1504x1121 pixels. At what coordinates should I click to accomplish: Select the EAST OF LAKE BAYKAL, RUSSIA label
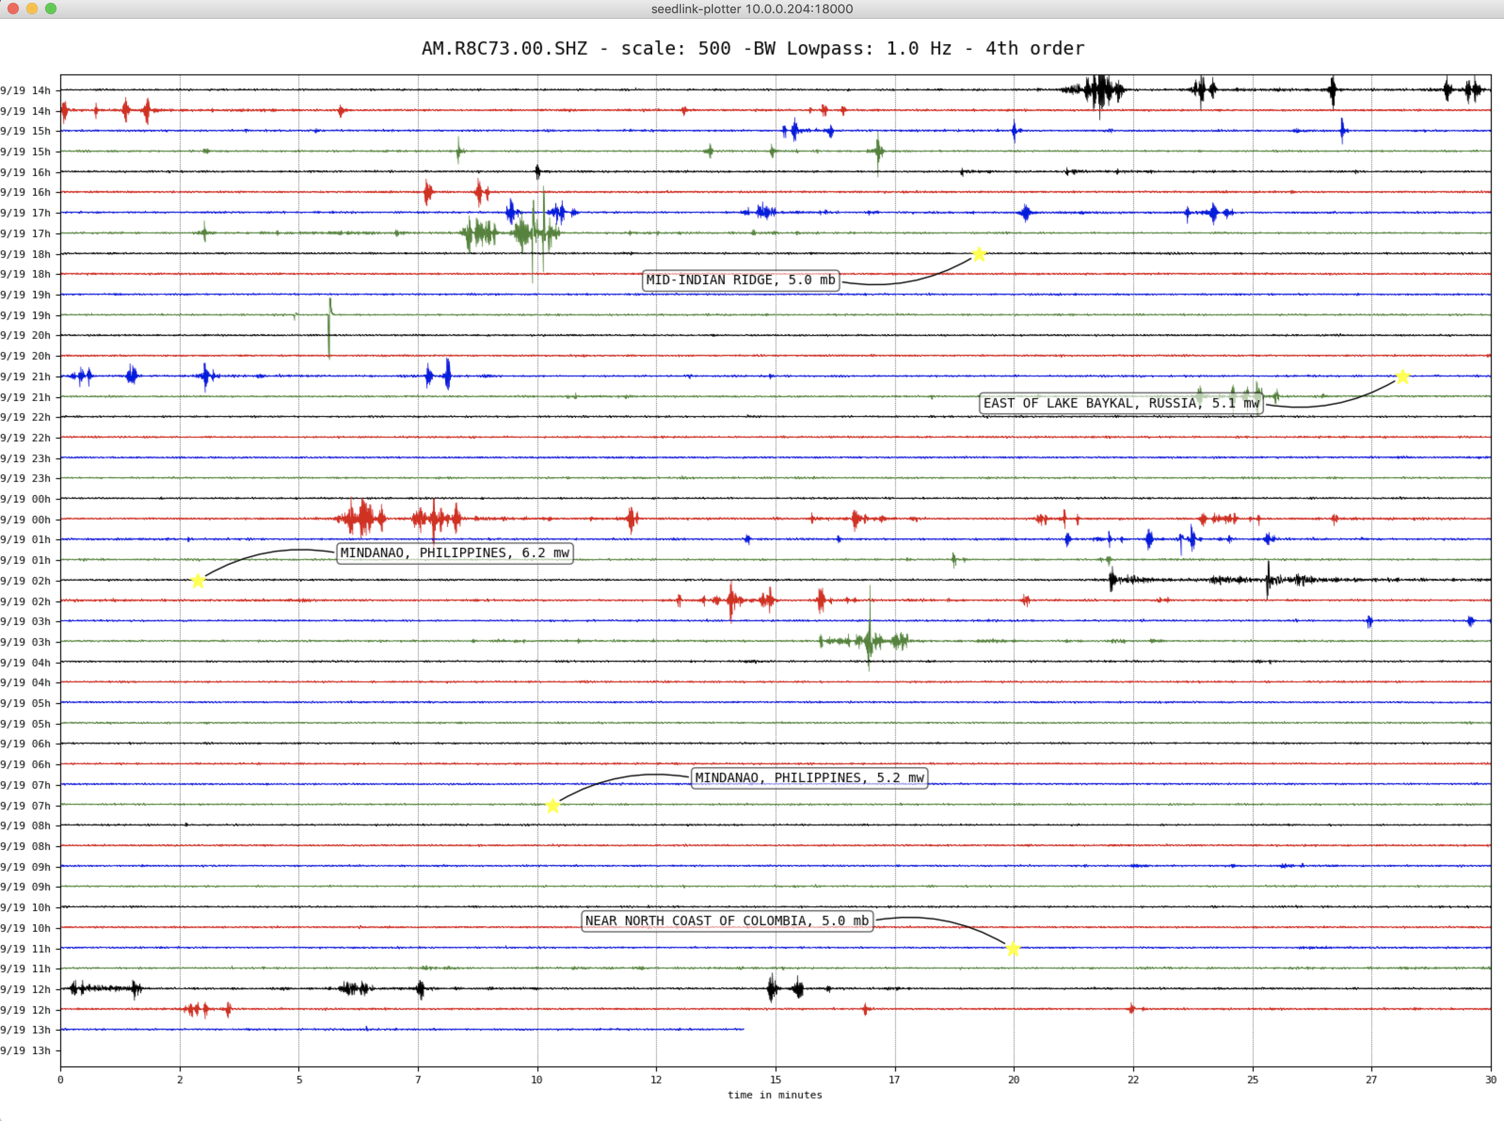(1121, 403)
